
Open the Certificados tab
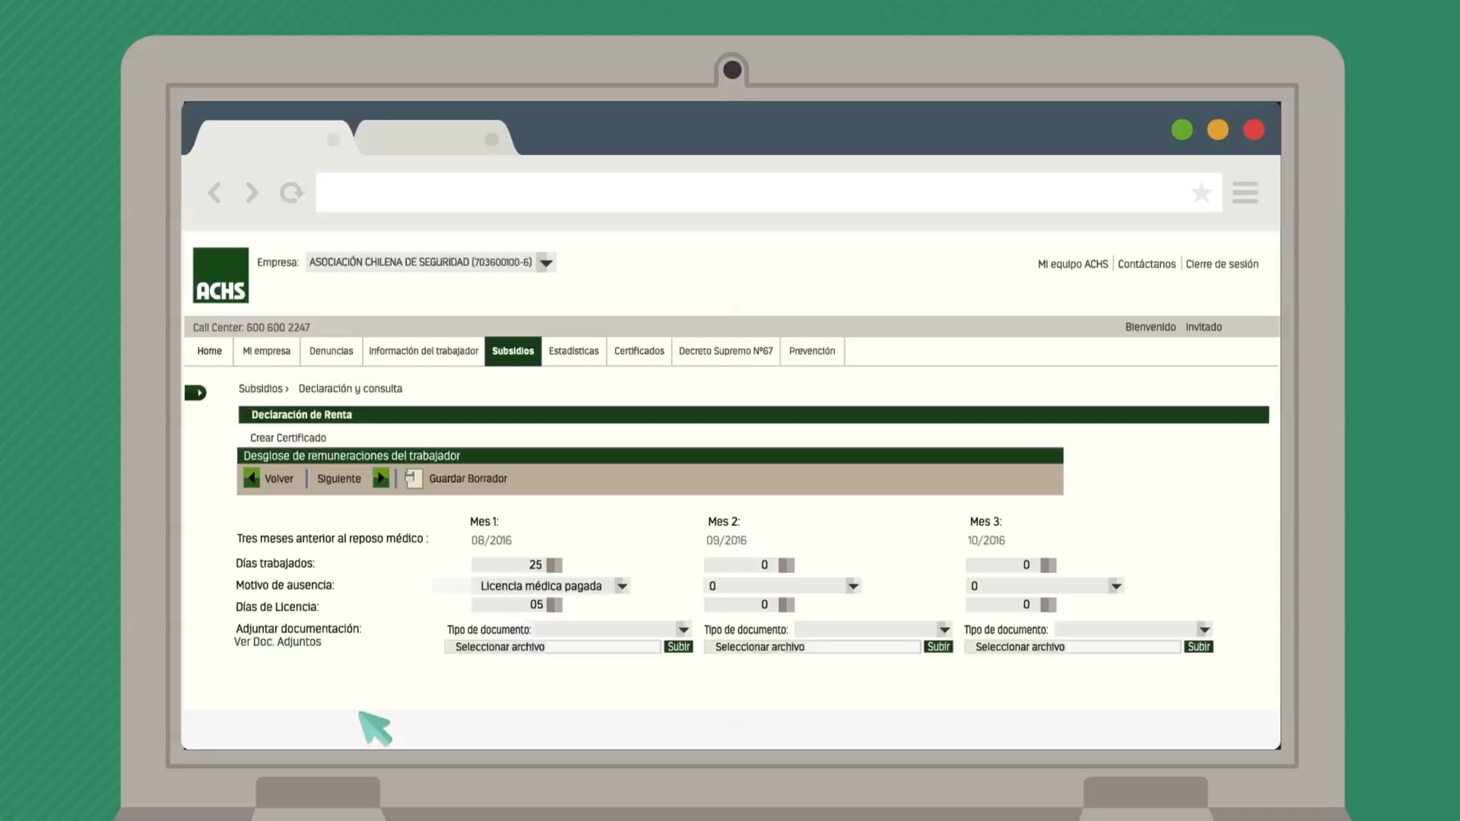point(639,351)
